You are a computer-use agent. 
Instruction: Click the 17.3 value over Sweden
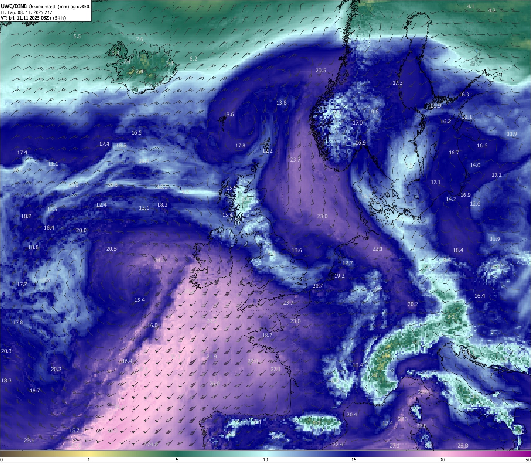click(397, 83)
